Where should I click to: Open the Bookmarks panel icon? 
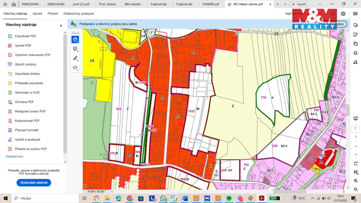[355, 35]
